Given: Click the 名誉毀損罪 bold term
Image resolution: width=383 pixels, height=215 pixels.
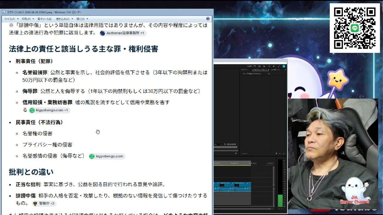Looking at the screenshot, I should (x=35, y=73).
